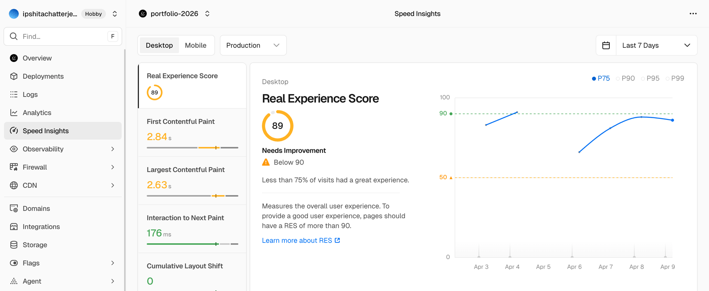Click the Agent icon in sidebar
This screenshot has height=291, width=709.
[x=14, y=281]
